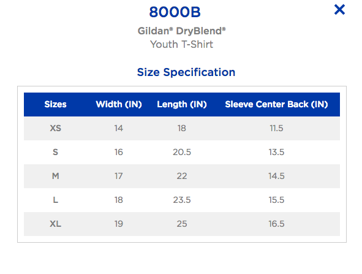Click the Gildan DryBlend product name

coord(182,31)
